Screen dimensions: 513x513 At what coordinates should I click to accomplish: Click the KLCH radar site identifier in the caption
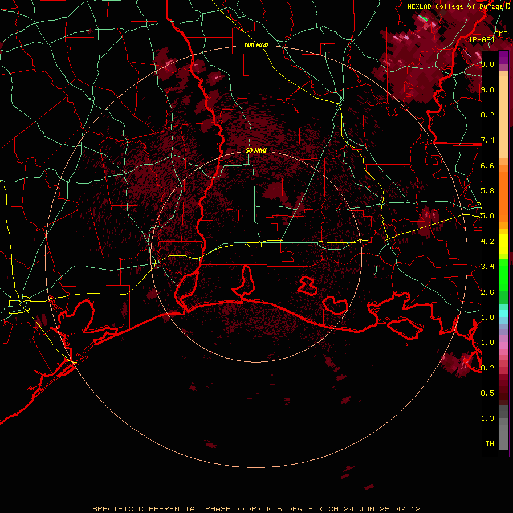pos(329,509)
